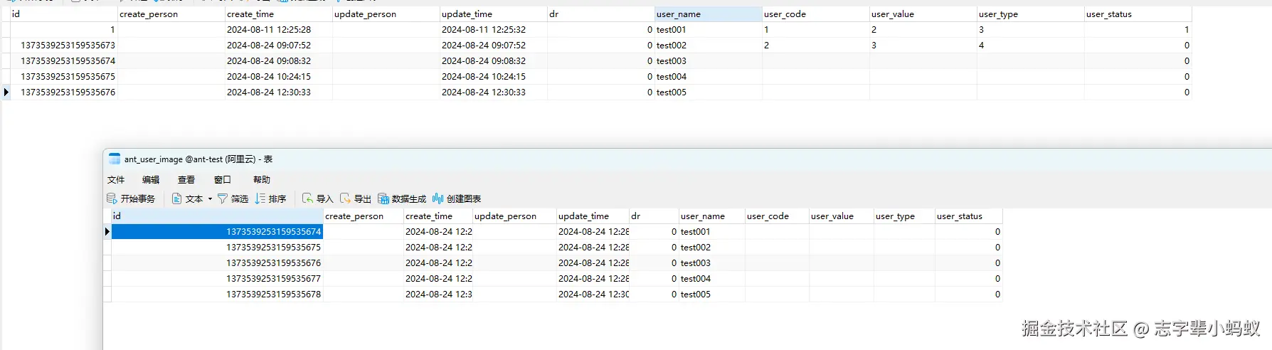This screenshot has width=1272, height=350.
Task: Click create_person header in background table
Action: click(x=171, y=14)
